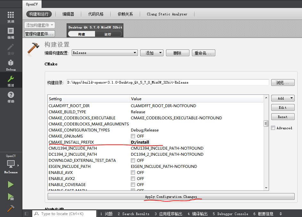The height and width of the screenshot is (217, 302).
Task: Open output pane chooser arrows in status bar
Action: click(281, 214)
